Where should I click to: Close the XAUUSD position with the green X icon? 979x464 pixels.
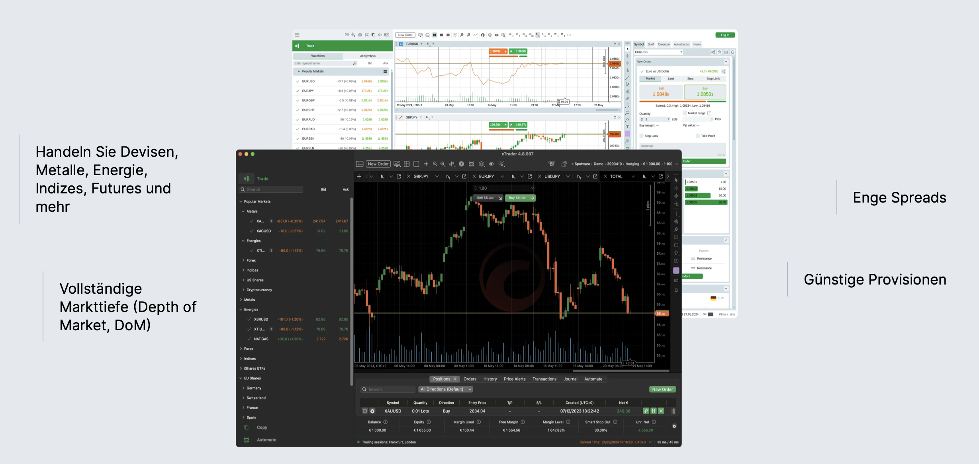coord(661,411)
